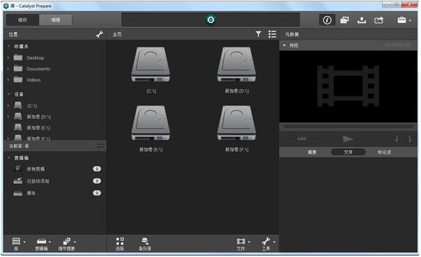Screen dimensions: 421x257
Task: Click the 情节提要 storyboard button
Action: point(67,244)
